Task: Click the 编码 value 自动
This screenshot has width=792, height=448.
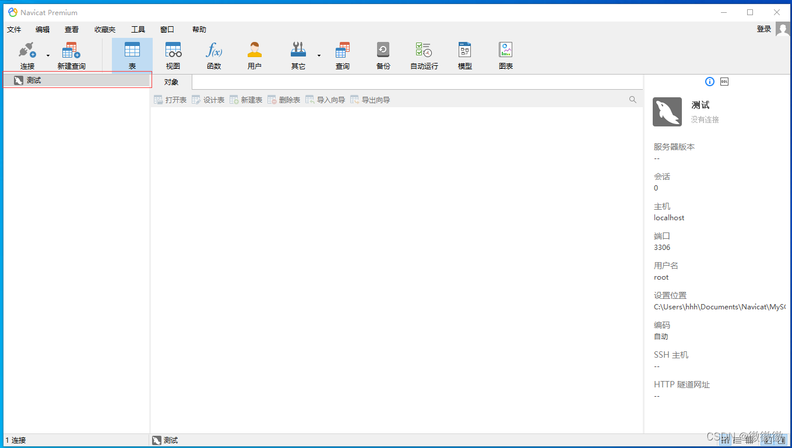Action: pyautogui.click(x=661, y=337)
